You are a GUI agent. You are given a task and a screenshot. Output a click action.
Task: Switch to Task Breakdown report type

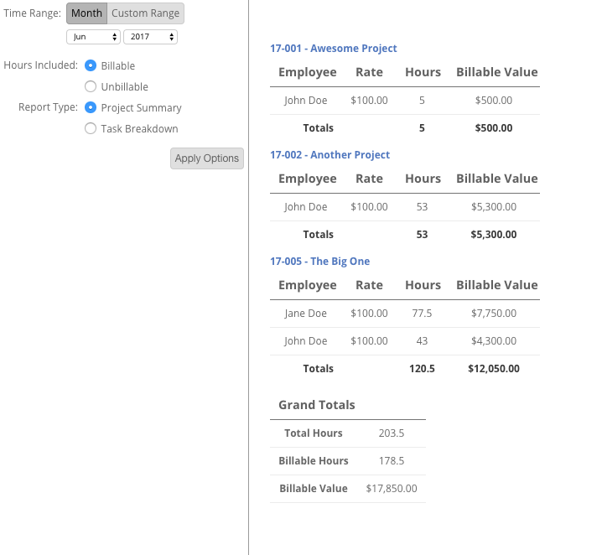click(x=91, y=128)
